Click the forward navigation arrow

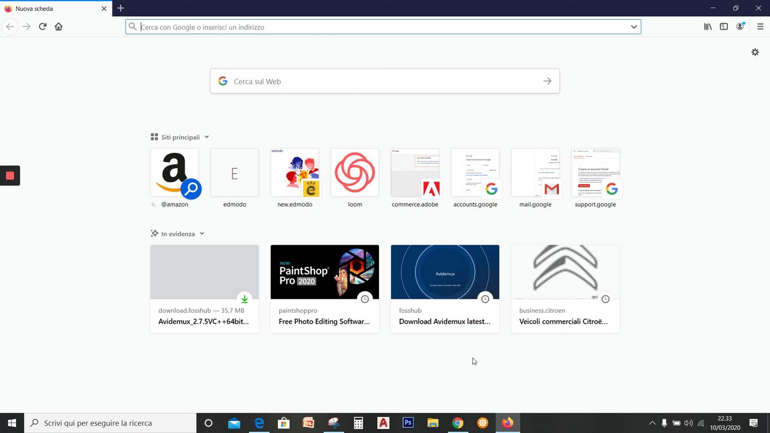26,26
